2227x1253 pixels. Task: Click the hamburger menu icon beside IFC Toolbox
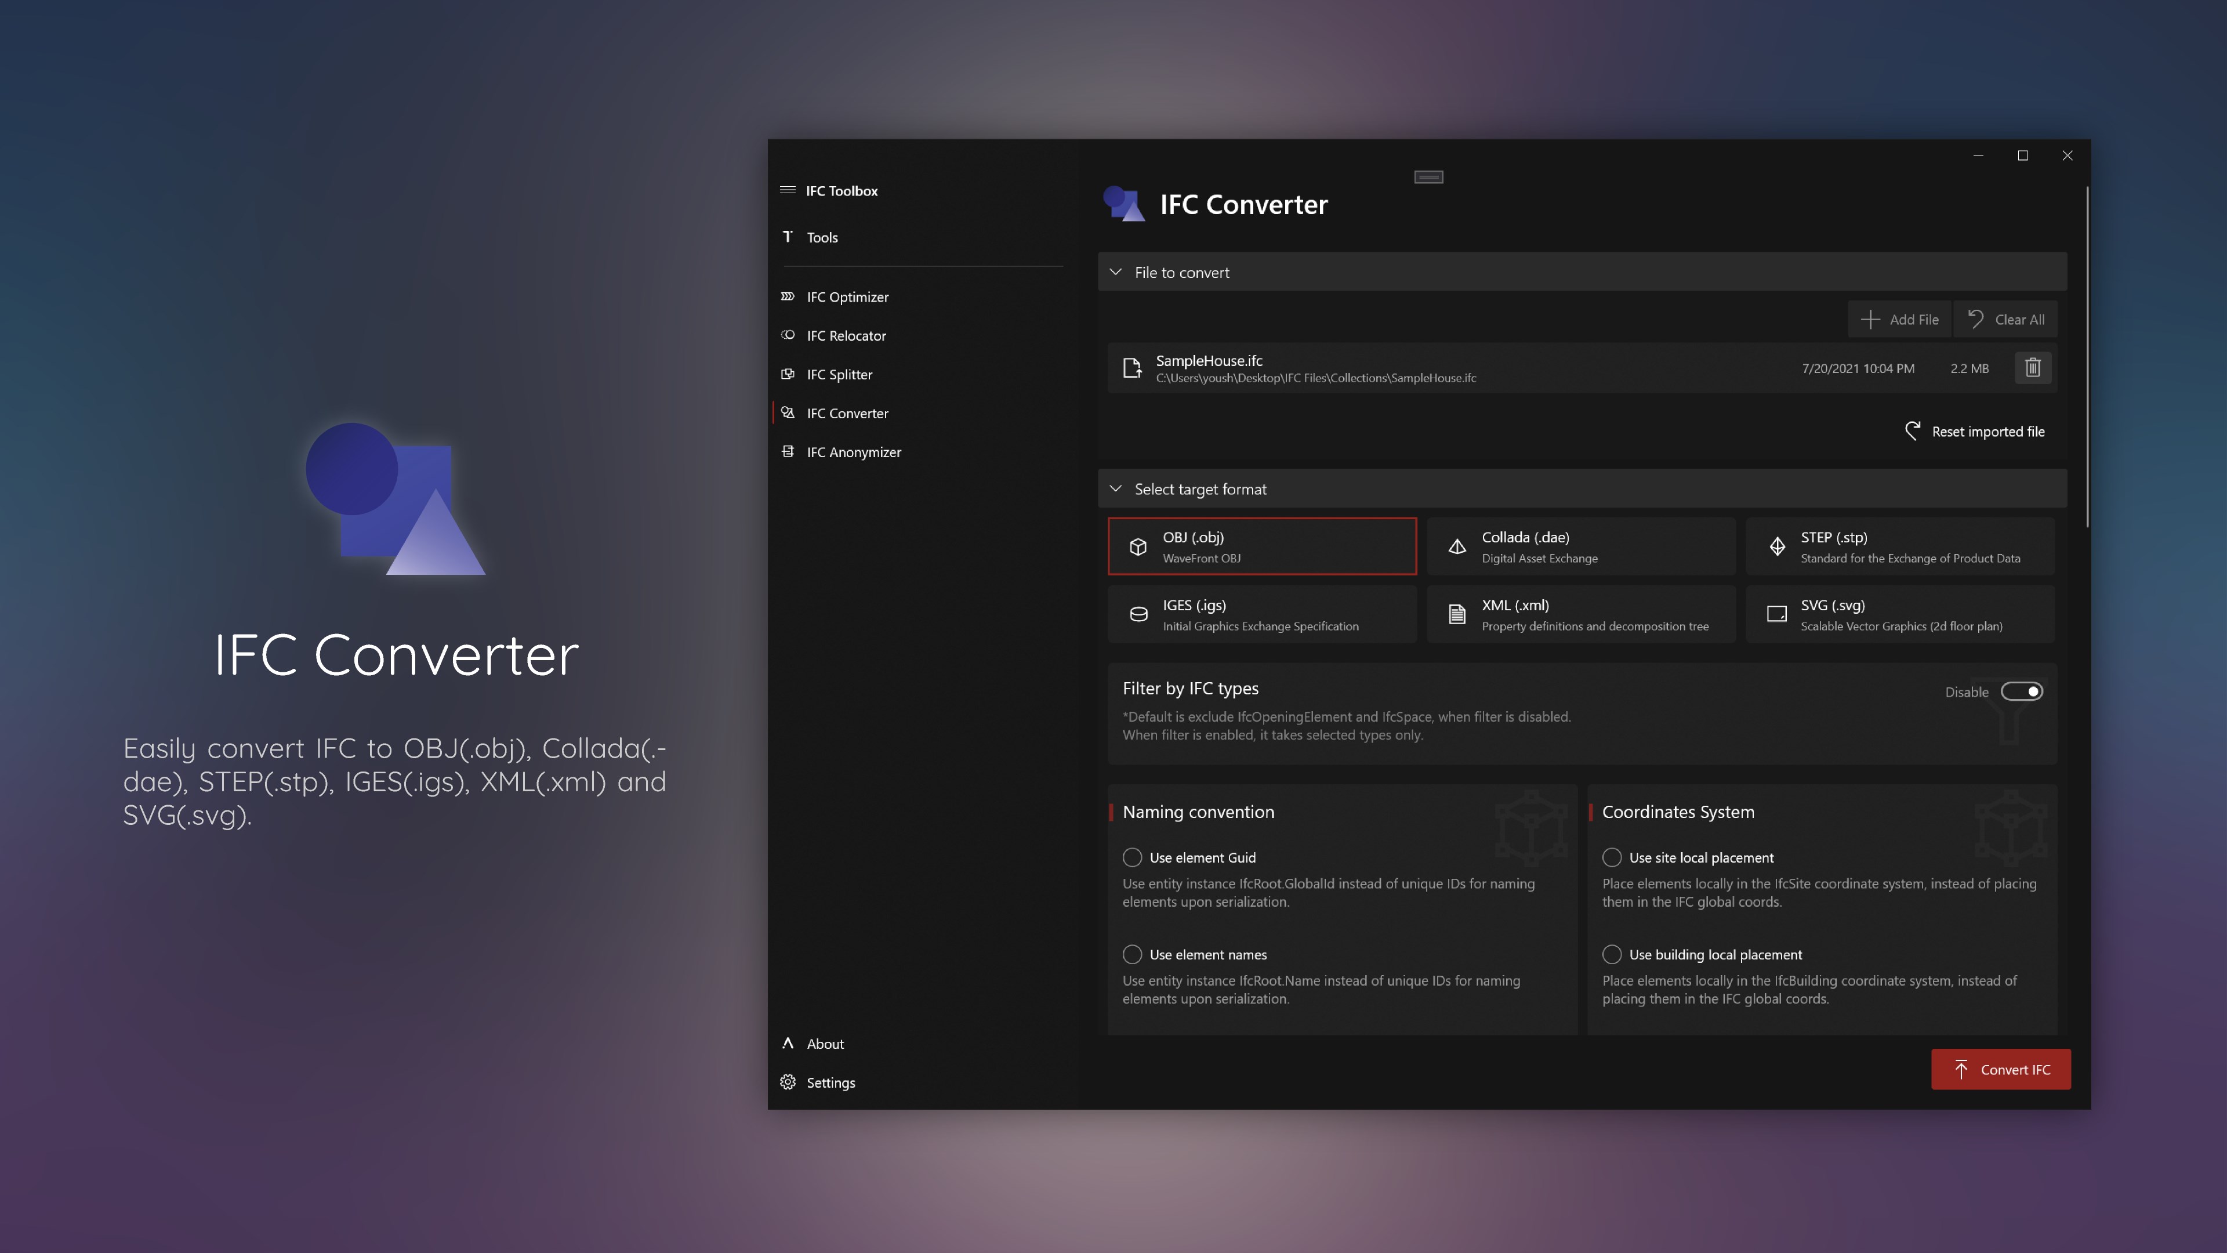(x=788, y=190)
